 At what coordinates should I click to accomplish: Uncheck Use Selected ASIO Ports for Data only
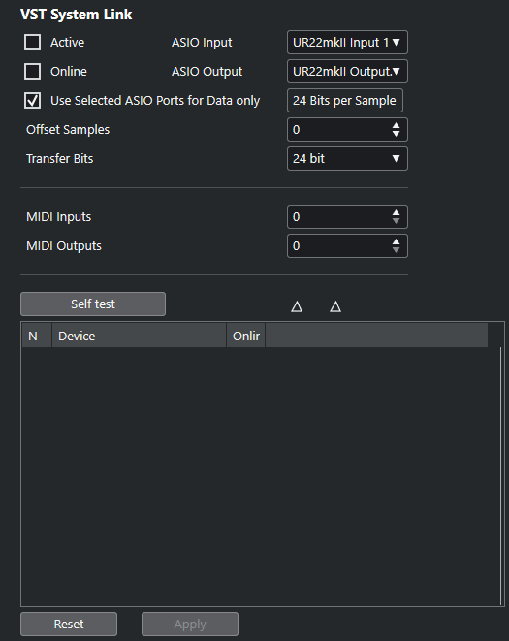click(x=32, y=100)
